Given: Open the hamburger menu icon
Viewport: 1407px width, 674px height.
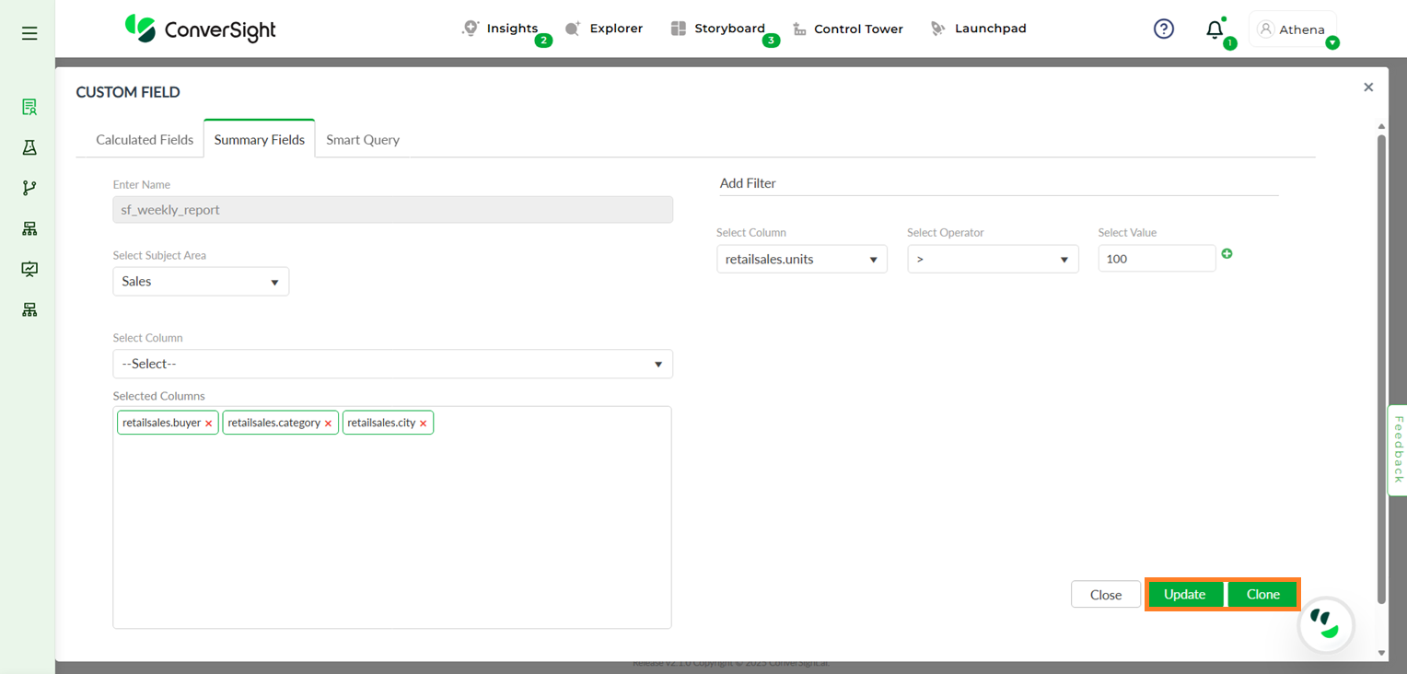Looking at the screenshot, I should (29, 33).
